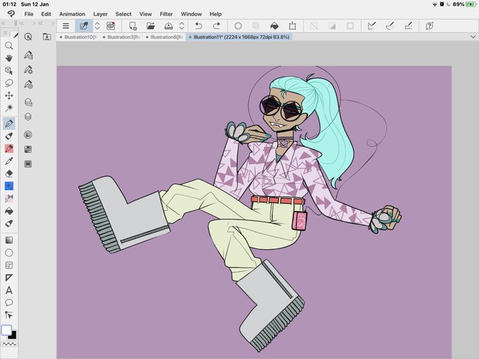Select the Blend tool

tap(9, 199)
